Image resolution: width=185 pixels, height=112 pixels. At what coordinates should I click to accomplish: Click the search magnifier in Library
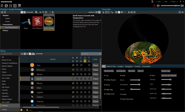pyautogui.click(x=100, y=54)
